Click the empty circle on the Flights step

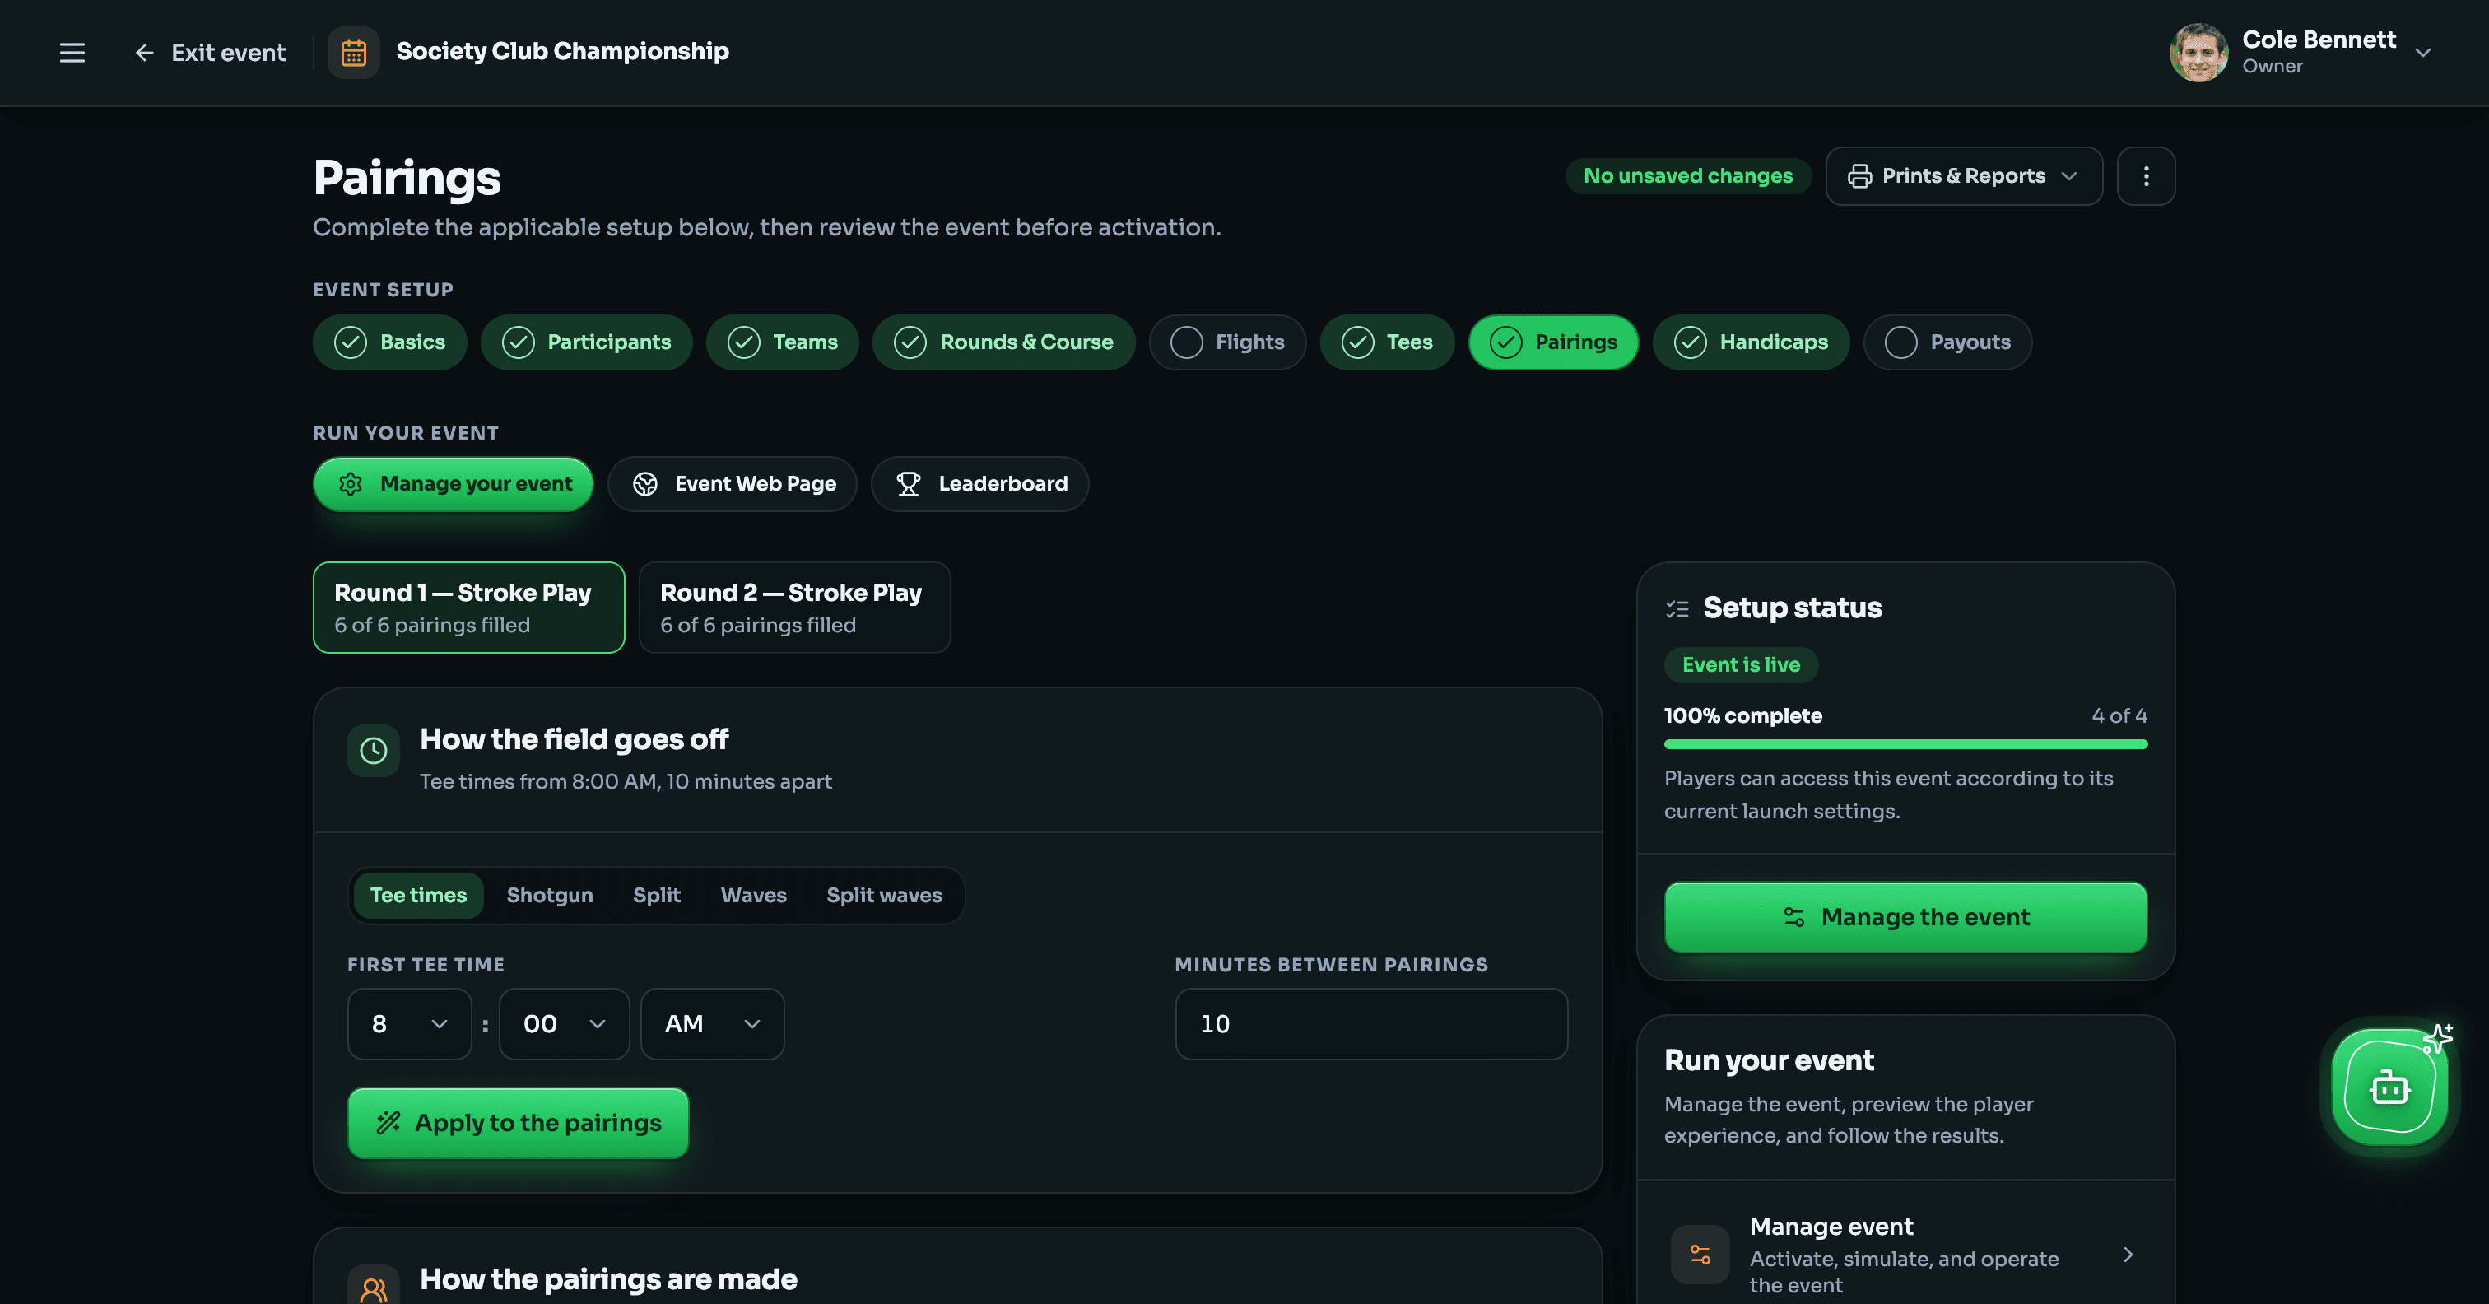[x=1185, y=342]
